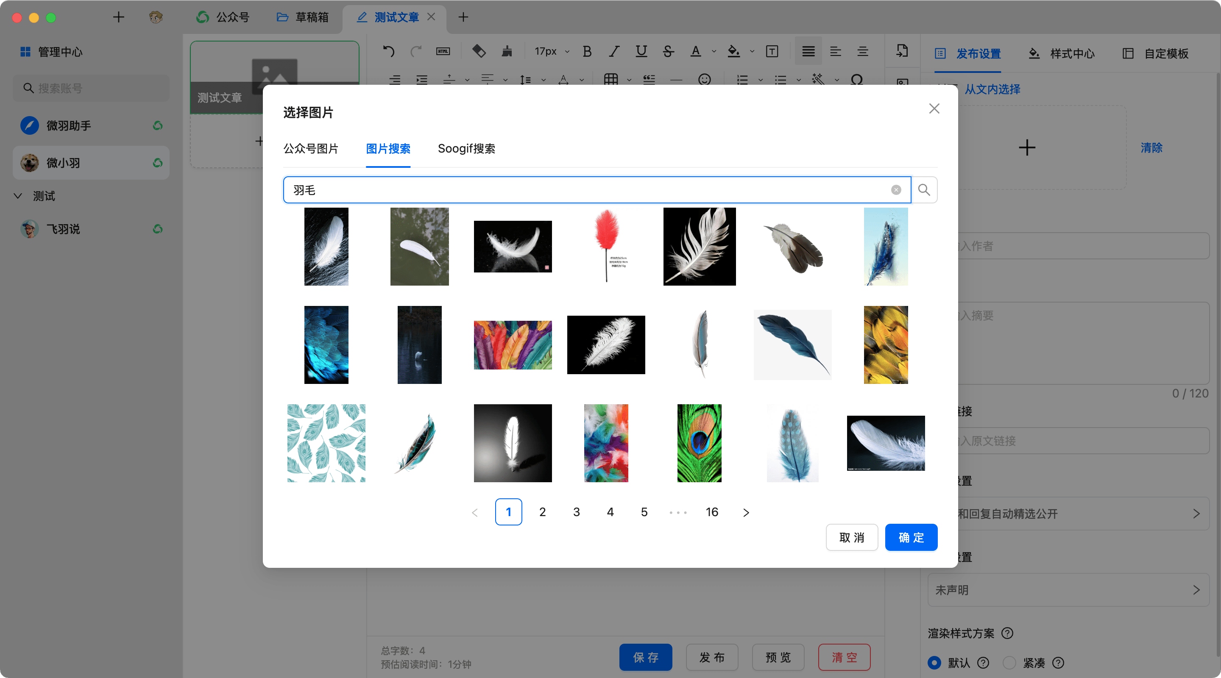This screenshot has width=1221, height=678.
Task: Select the 紧凑 rendering style radio
Action: [1009, 662]
